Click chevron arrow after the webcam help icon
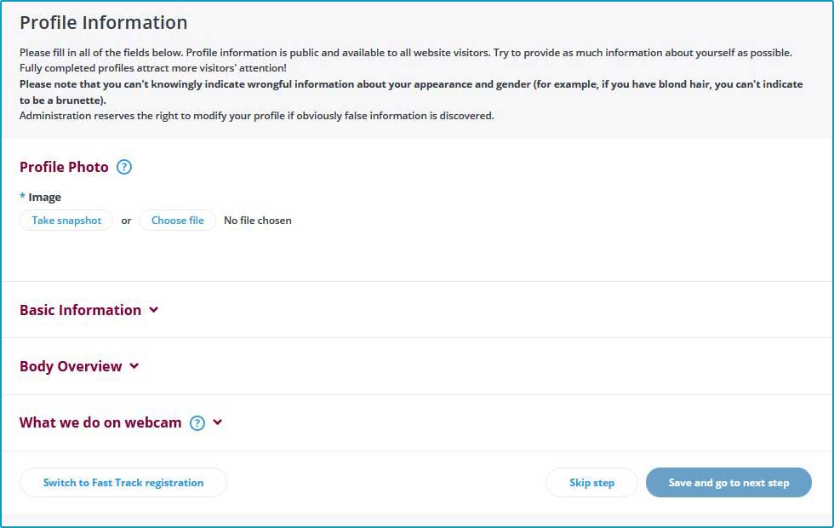This screenshot has height=528, width=834. pyautogui.click(x=218, y=422)
